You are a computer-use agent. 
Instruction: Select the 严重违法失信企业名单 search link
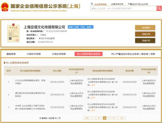(138, 4)
